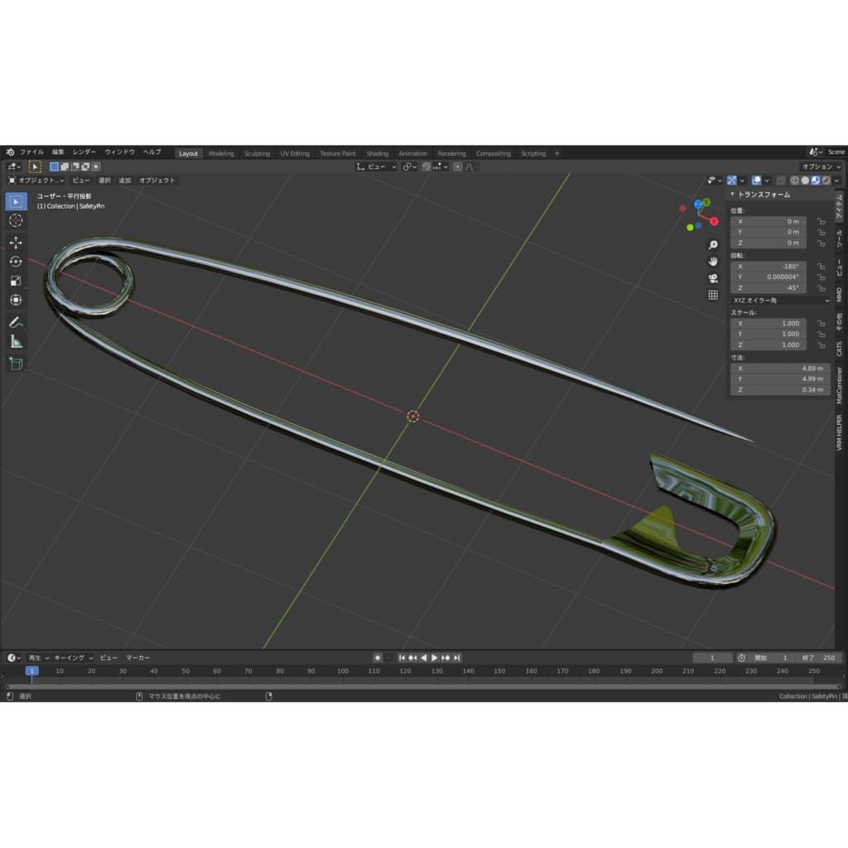Open the viewport 追加 menu
Viewport: 848px width, 848px height.
125,181
